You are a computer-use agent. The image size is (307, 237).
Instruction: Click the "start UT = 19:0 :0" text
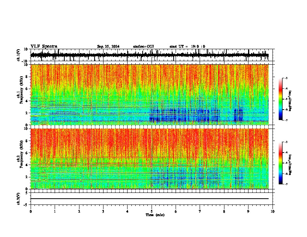click(187, 46)
